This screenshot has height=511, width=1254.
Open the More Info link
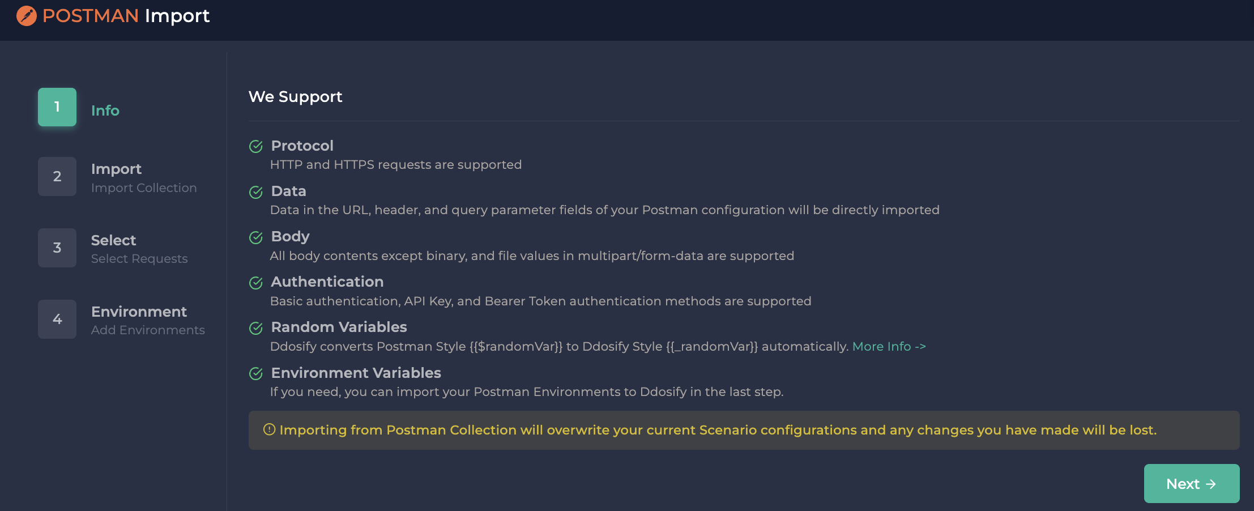tap(889, 346)
